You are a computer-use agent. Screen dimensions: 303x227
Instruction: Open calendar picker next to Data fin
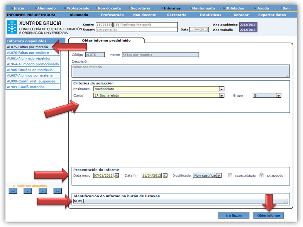click(x=165, y=175)
